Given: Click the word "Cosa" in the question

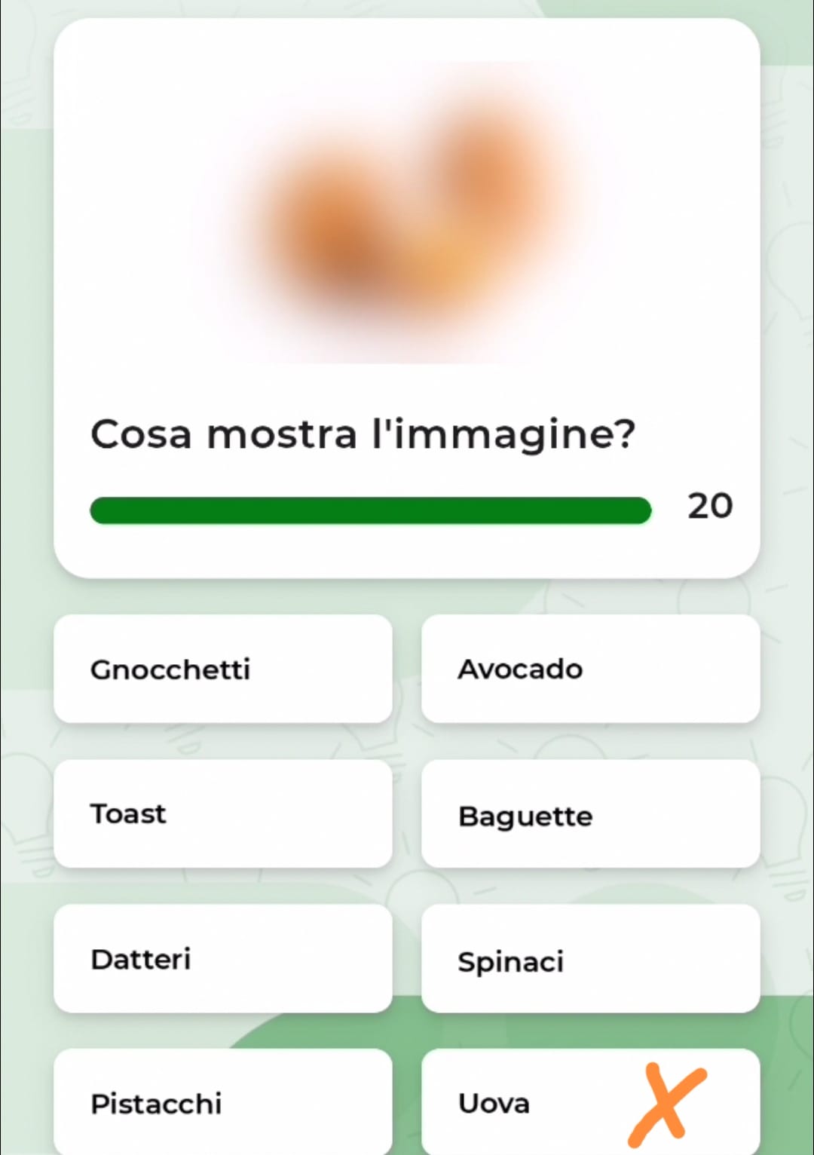Looking at the screenshot, I should pyautogui.click(x=141, y=435).
